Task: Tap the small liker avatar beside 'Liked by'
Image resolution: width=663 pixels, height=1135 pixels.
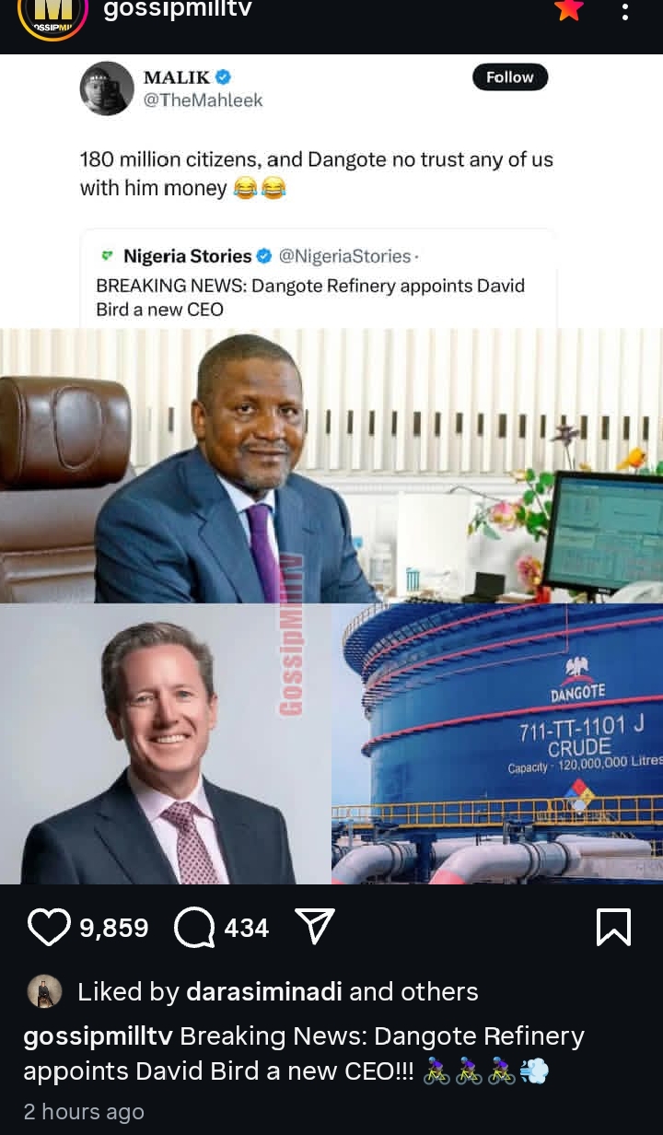Action: click(x=44, y=991)
